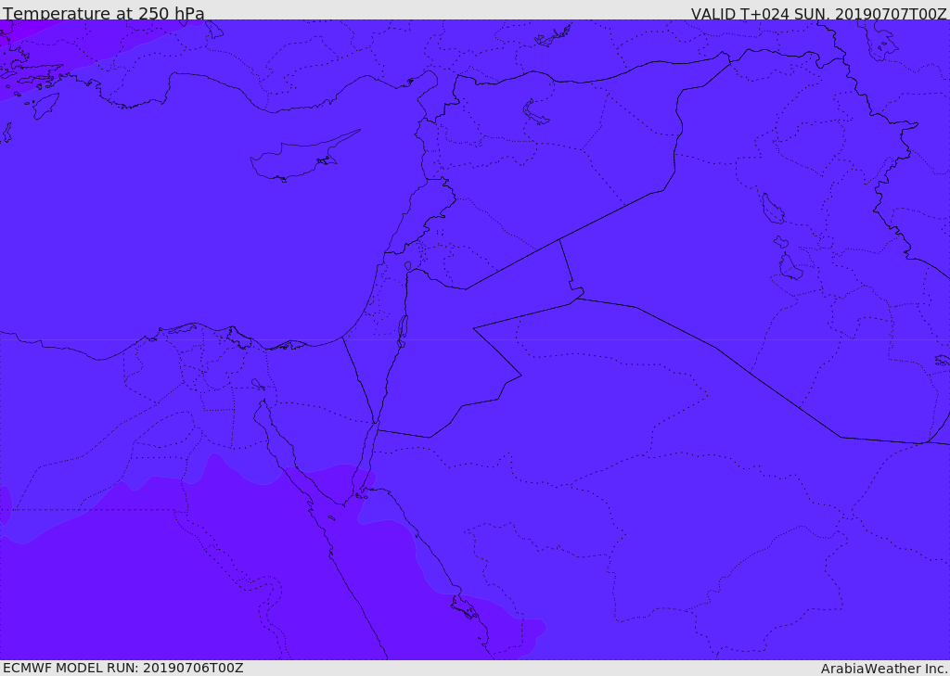Click the 'VALID T+024 SUN. 20190707T00Z' label
This screenshot has height=676, width=950.
point(818,13)
